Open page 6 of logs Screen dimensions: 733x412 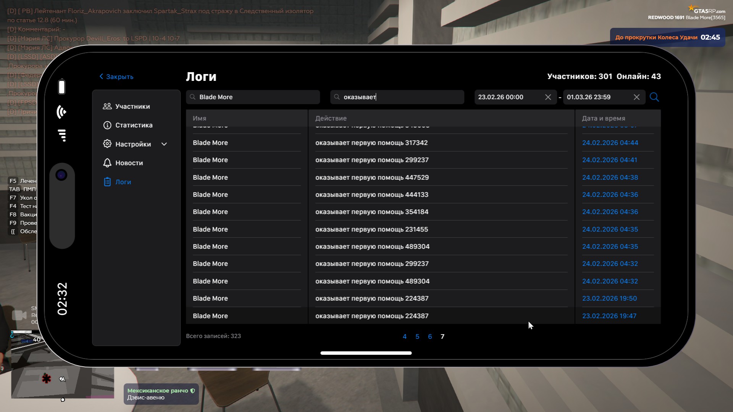coord(430,336)
